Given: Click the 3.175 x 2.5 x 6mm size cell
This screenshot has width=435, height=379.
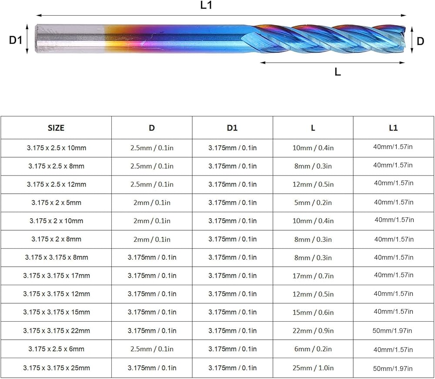Looking at the screenshot, I should [56, 349].
